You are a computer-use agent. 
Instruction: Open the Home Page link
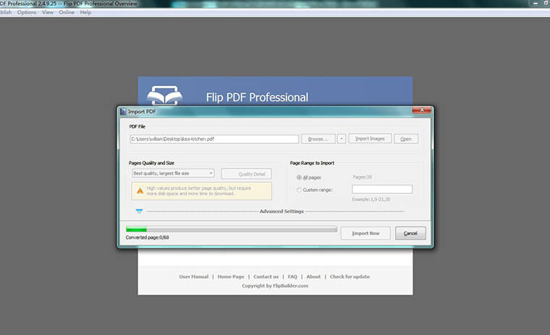[x=231, y=276]
